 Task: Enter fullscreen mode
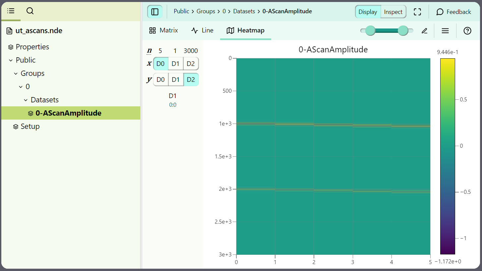pyautogui.click(x=417, y=12)
